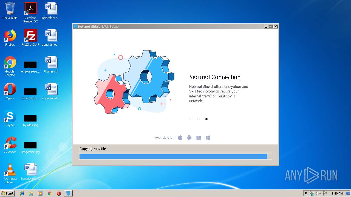Click the Android platform icon in installer

(x=189, y=138)
